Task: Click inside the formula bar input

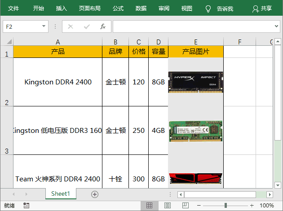Action: (x=193, y=26)
